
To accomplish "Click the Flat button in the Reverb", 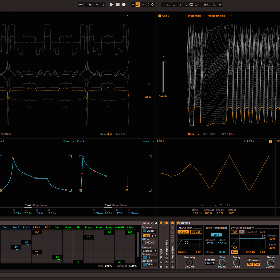I will [250, 264].
